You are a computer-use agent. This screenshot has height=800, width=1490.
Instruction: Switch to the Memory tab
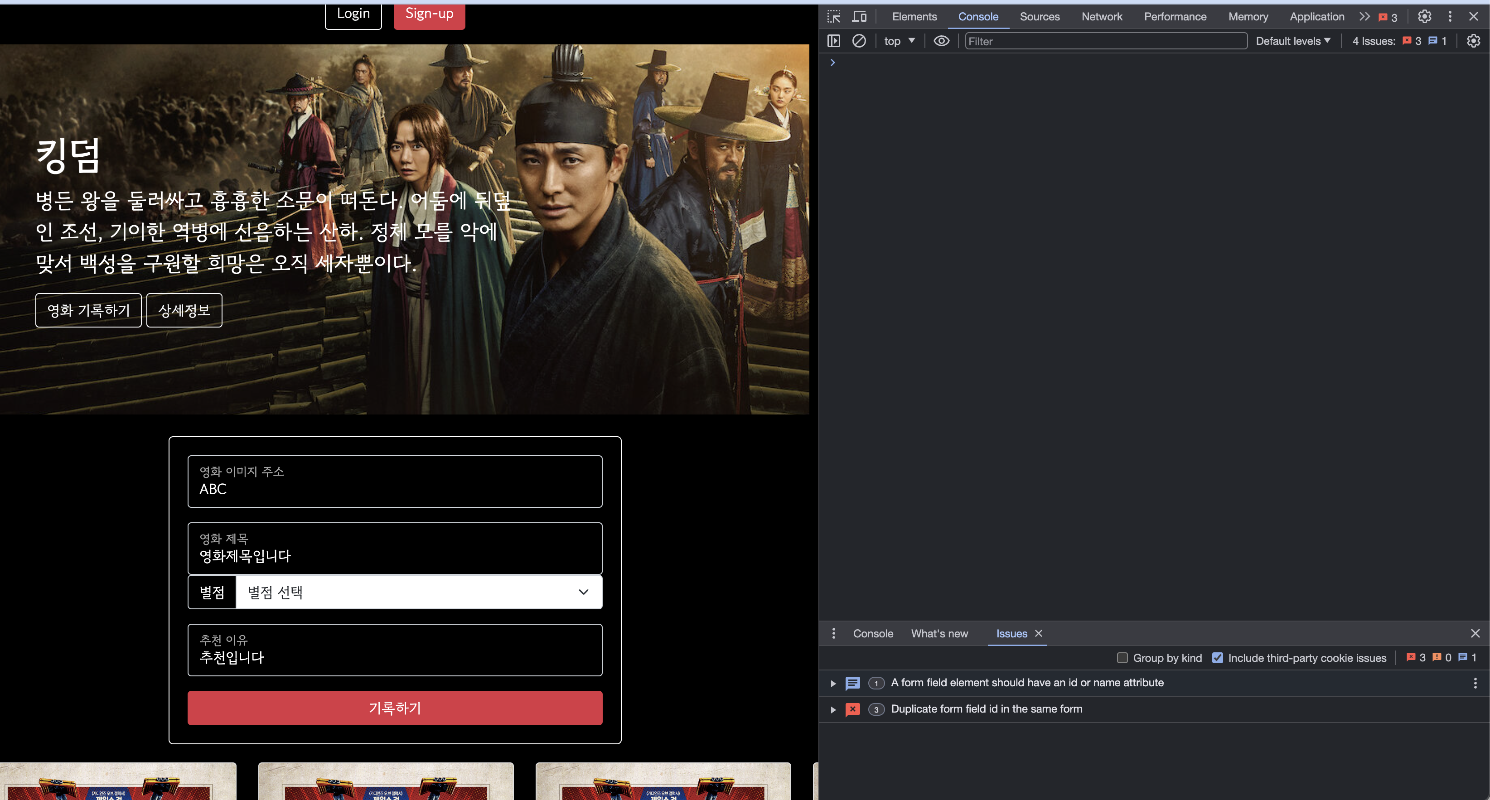(1248, 17)
